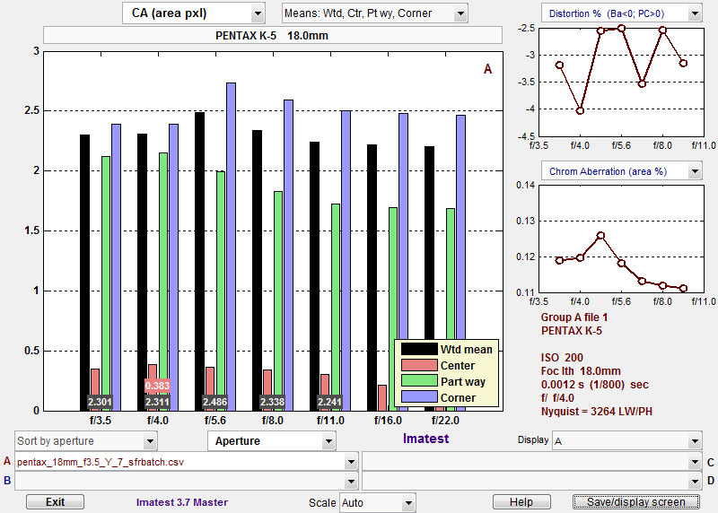Viewport: 718px width, 513px height.
Task: Open the Scale Auto dropdown
Action: tap(377, 503)
